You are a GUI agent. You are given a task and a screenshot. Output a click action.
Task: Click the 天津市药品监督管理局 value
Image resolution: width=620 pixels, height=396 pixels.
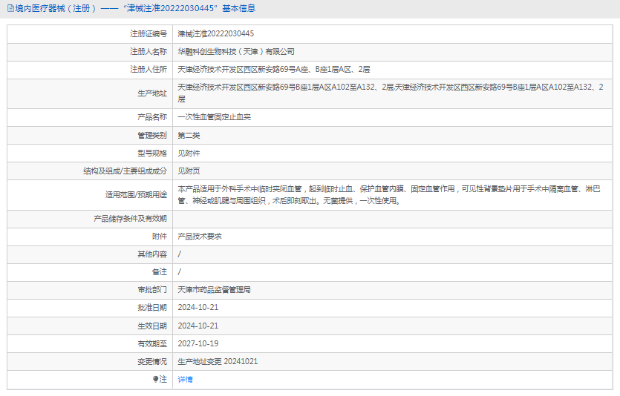click(x=215, y=290)
